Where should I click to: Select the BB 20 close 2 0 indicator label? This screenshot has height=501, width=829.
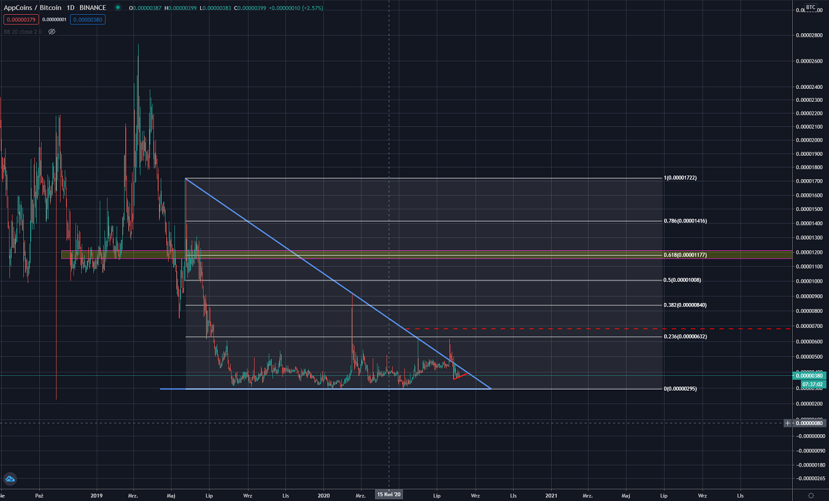click(23, 31)
